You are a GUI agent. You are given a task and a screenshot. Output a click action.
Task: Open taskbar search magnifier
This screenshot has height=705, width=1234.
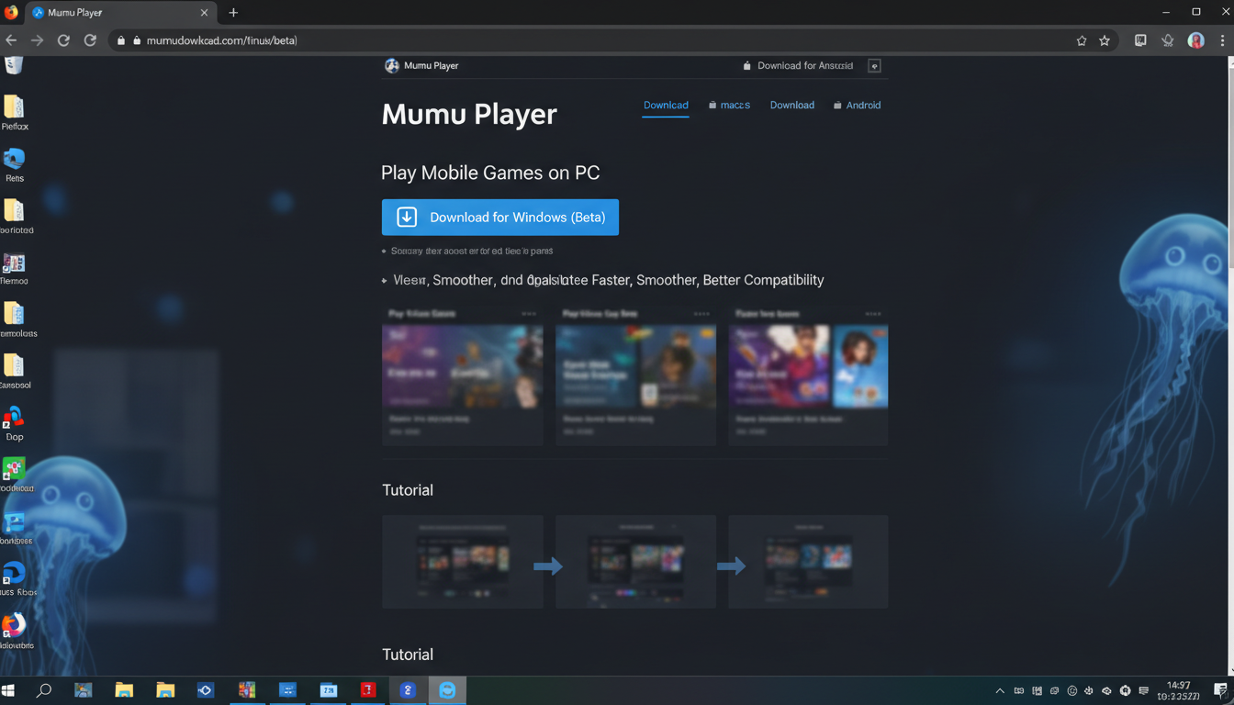coord(43,691)
